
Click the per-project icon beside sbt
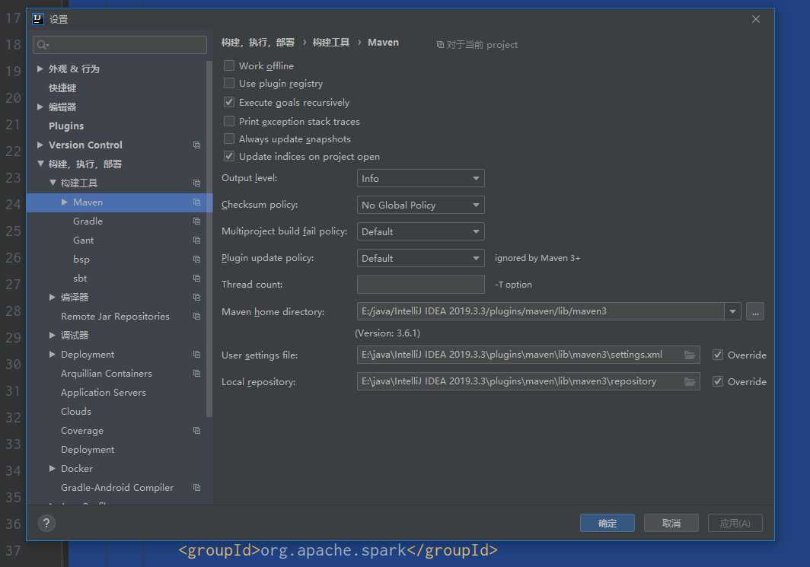(197, 279)
